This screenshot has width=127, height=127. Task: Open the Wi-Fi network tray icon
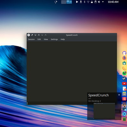click(x=88, y=2)
